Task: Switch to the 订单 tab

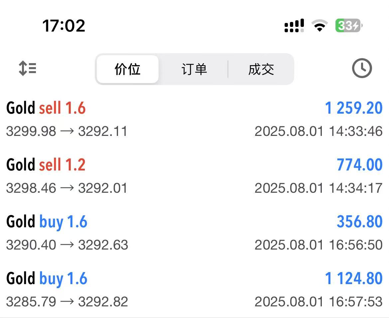Action: click(x=194, y=69)
